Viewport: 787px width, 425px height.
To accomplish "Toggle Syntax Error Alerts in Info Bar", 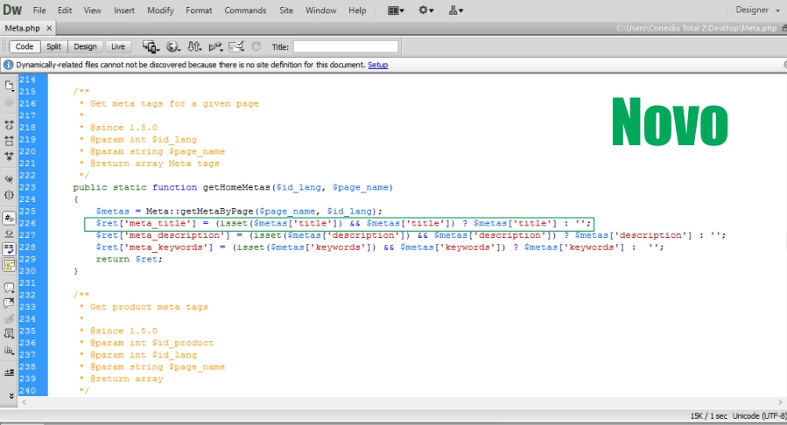I will [x=9, y=265].
